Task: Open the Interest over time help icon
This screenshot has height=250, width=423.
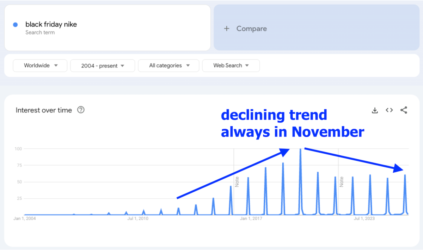Action: click(x=81, y=110)
